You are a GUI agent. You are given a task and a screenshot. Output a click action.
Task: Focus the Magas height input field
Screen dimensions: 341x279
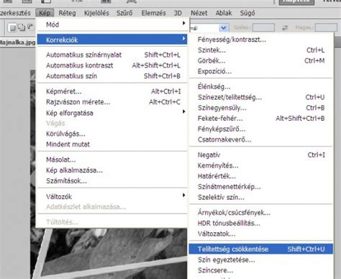pos(326,27)
